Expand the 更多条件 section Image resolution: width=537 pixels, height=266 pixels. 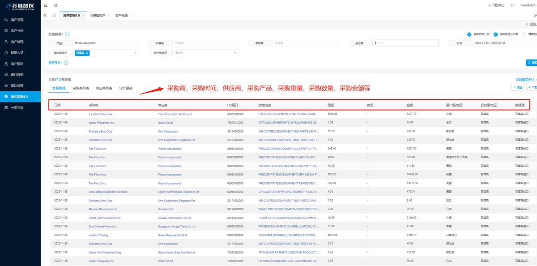click(66, 63)
